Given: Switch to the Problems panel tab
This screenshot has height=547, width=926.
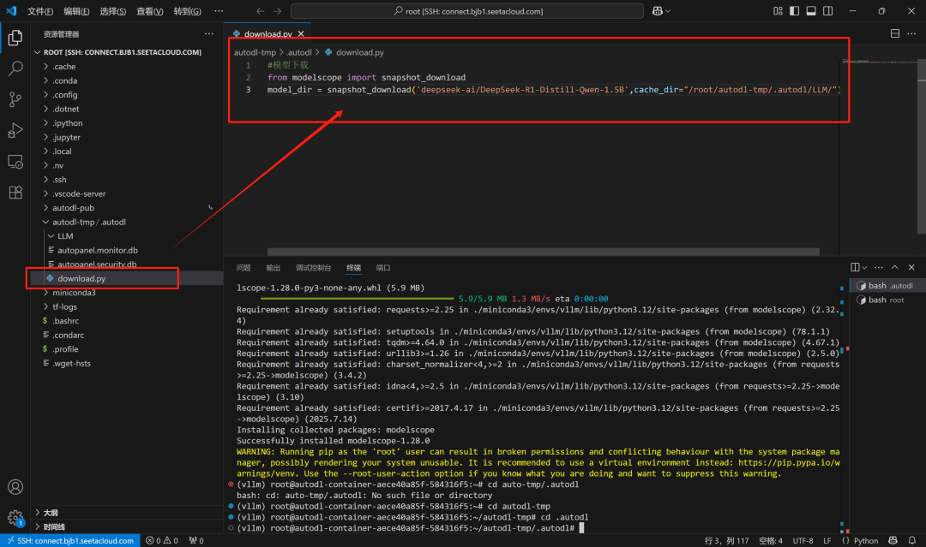Looking at the screenshot, I should 244,268.
